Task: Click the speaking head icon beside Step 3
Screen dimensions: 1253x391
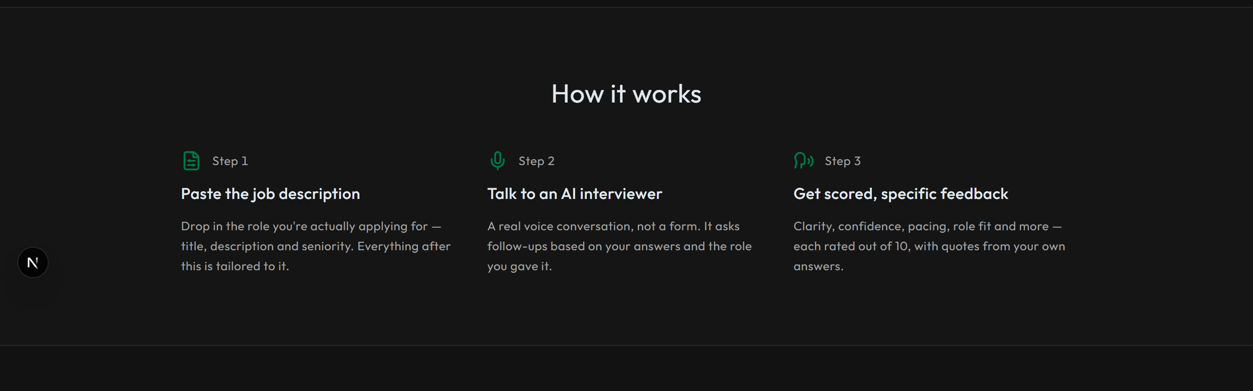Action: pyautogui.click(x=804, y=161)
